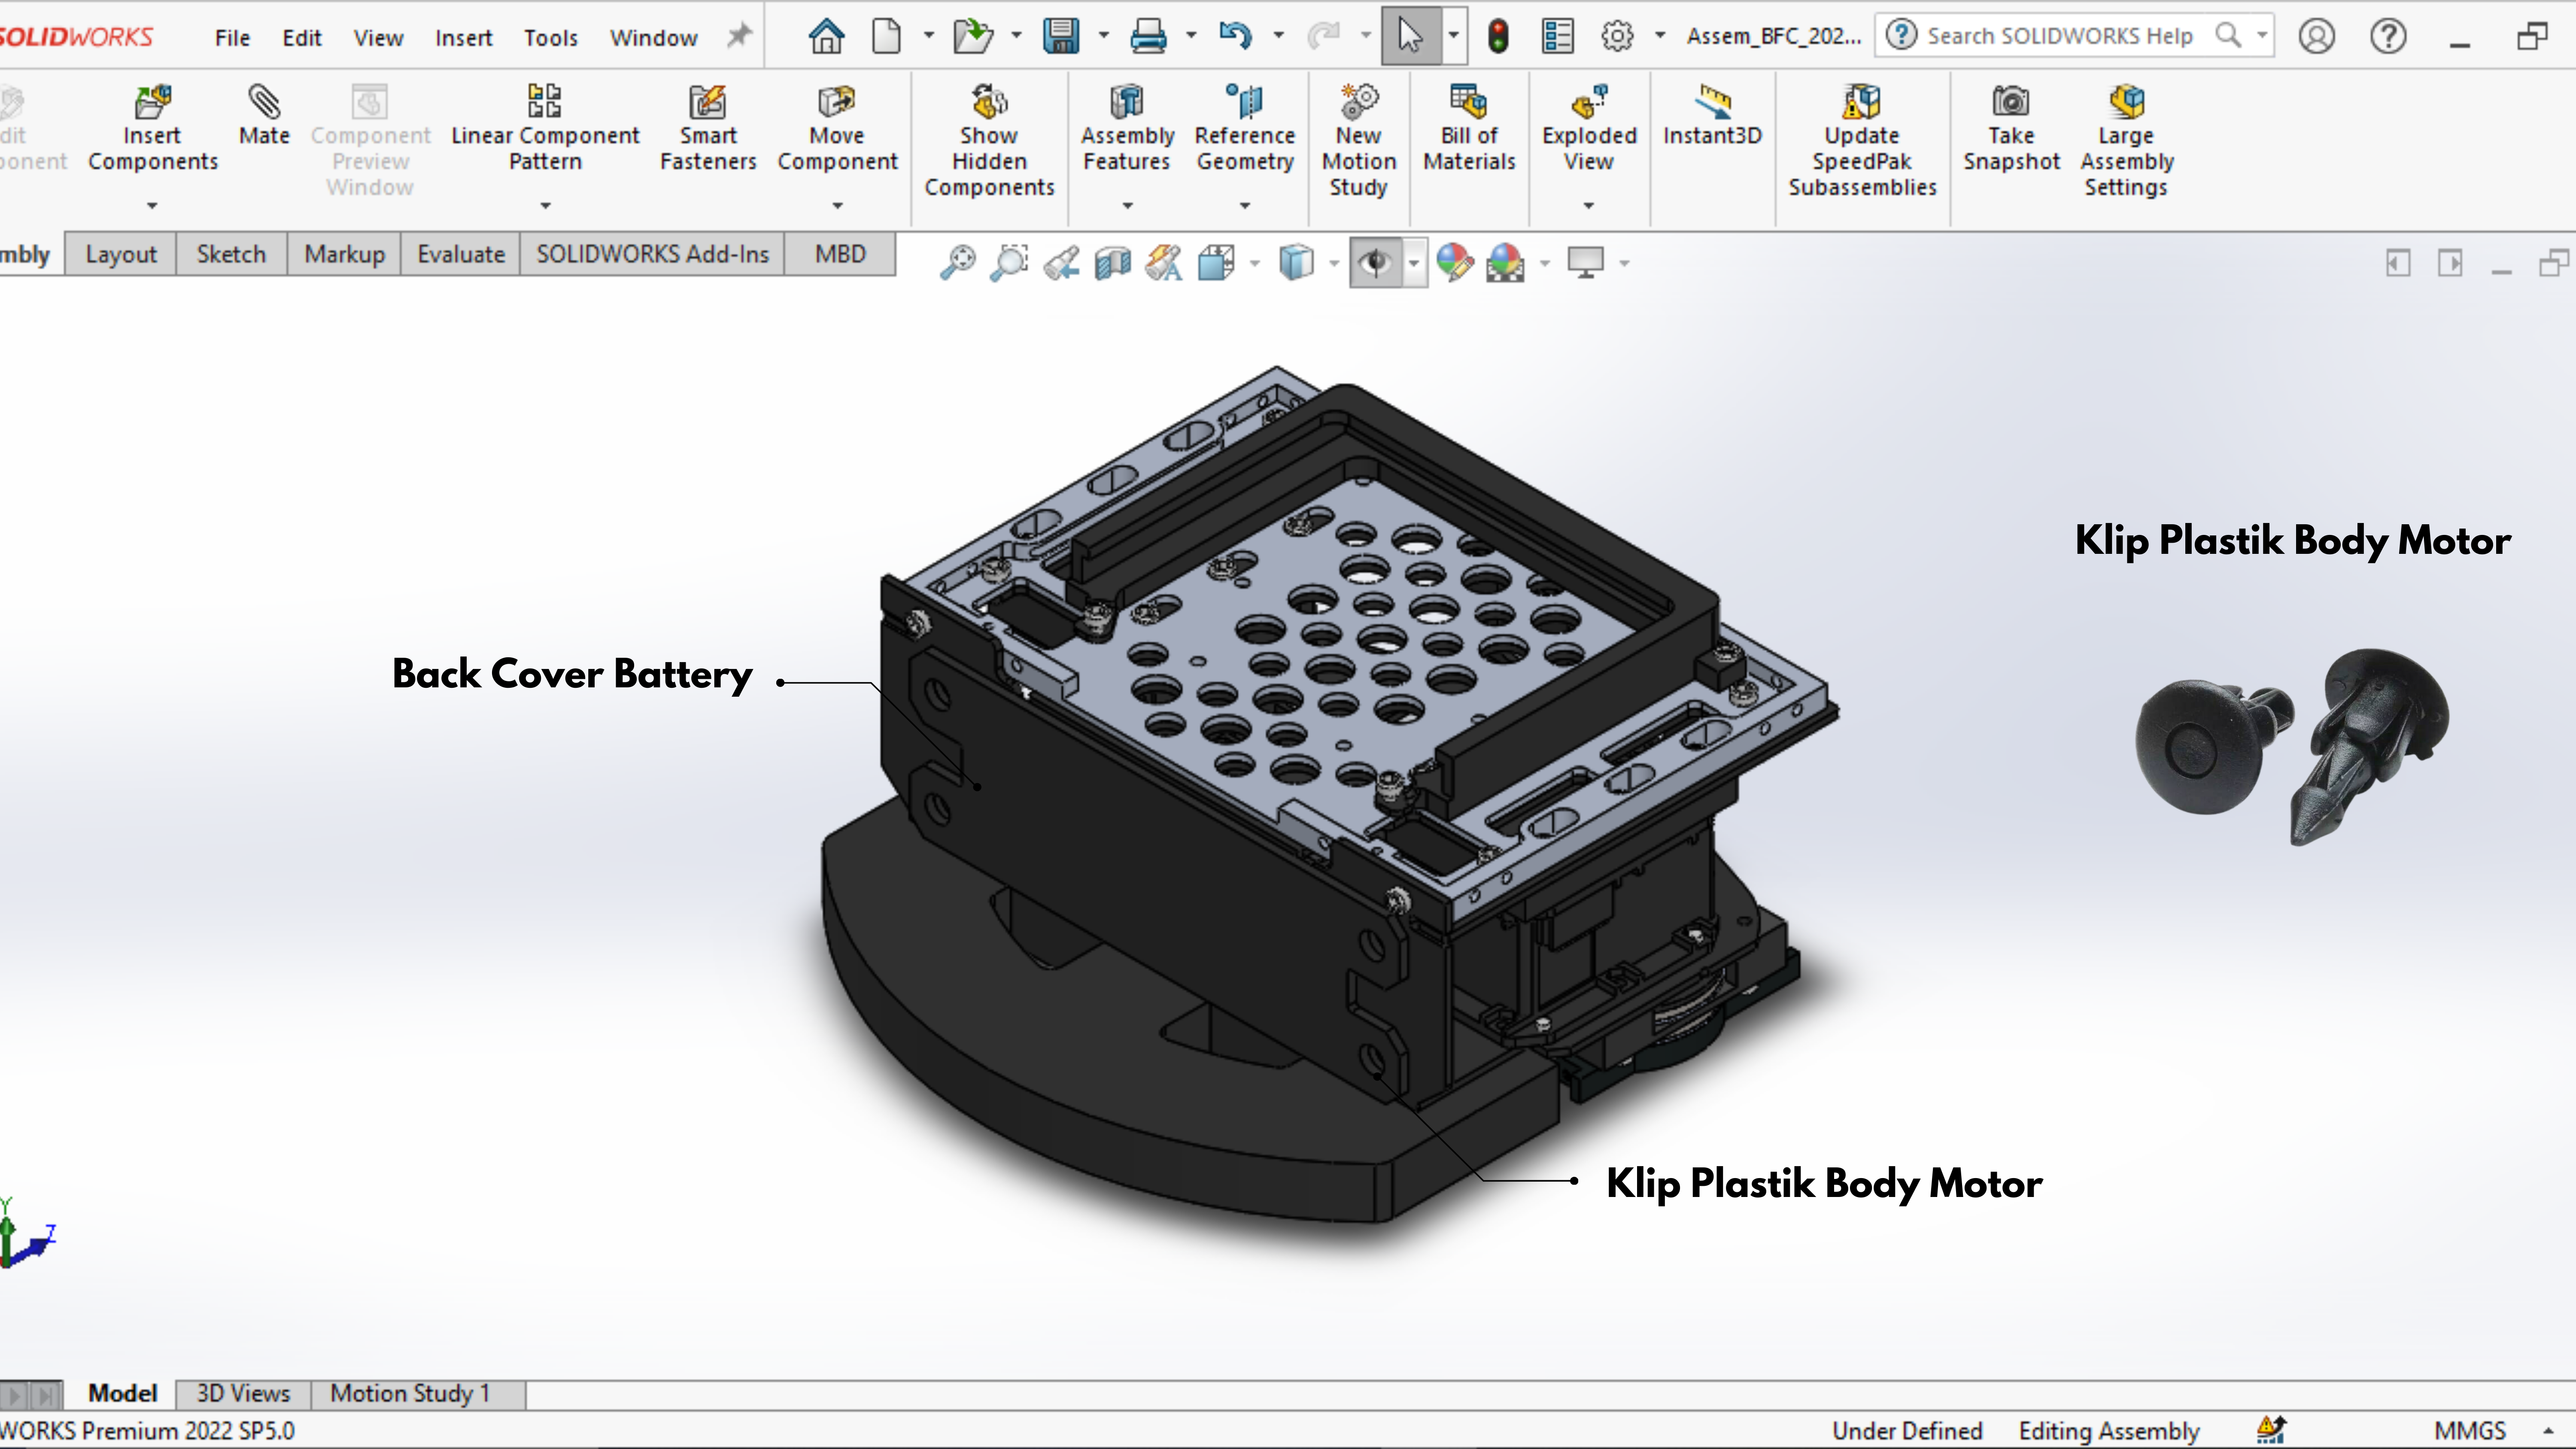Pin the menu bar

[x=739, y=36]
